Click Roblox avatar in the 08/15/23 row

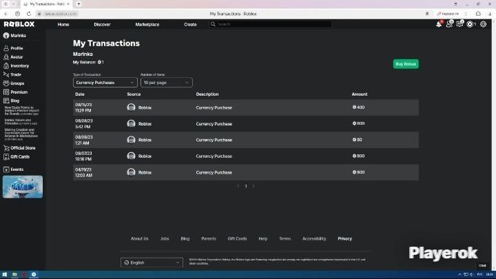131,107
